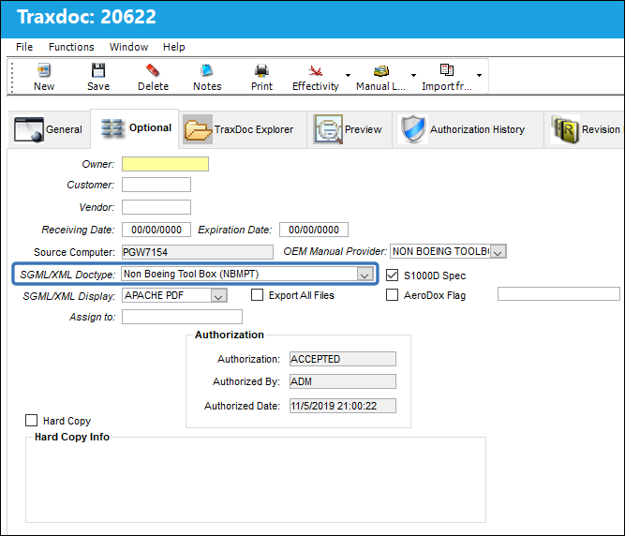Open the OEM Manual Provider dropdown

click(x=498, y=252)
